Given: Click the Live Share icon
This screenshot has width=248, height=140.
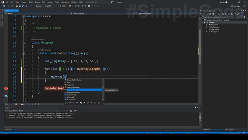Looking at the screenshot, I should point(232,6).
